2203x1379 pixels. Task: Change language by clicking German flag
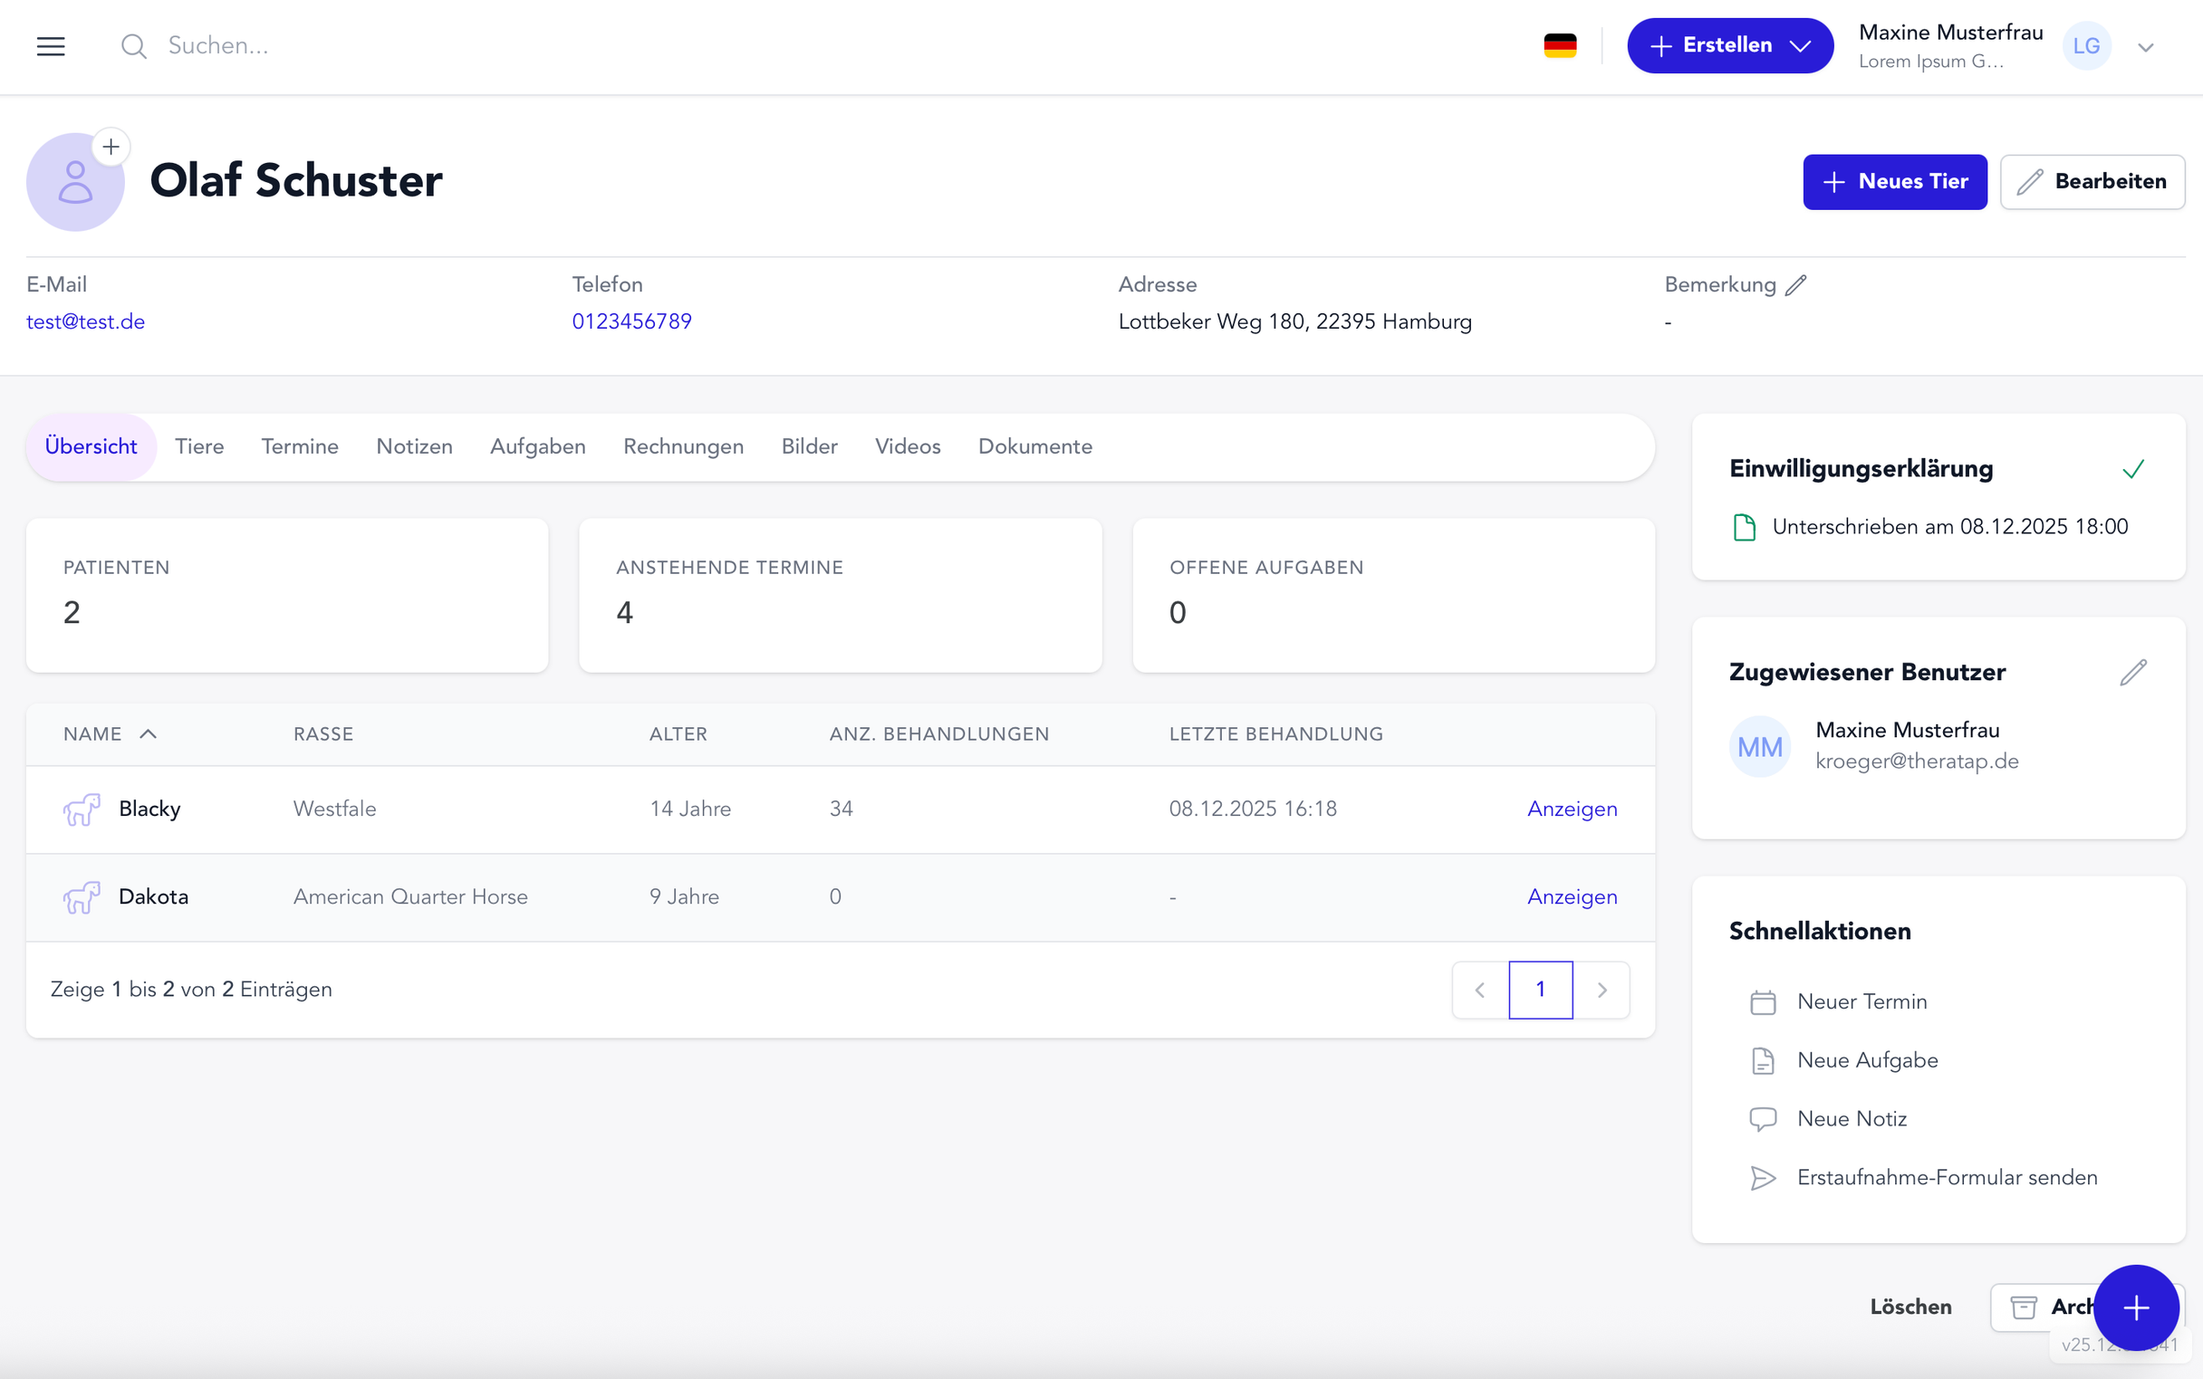click(1561, 44)
